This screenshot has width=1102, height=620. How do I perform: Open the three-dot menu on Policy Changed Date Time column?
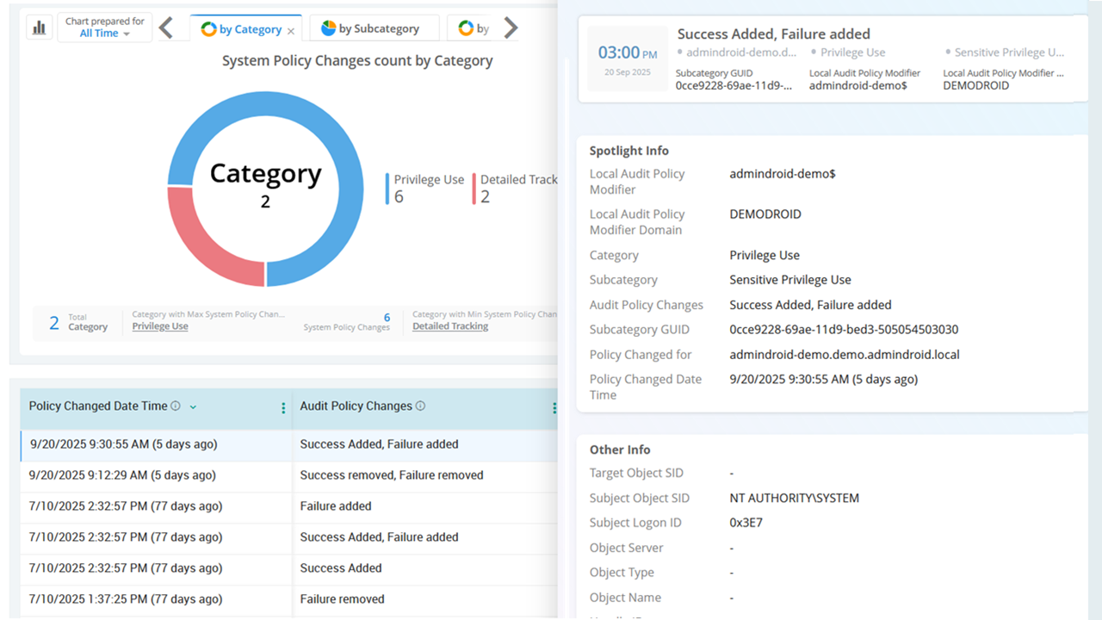(x=283, y=407)
